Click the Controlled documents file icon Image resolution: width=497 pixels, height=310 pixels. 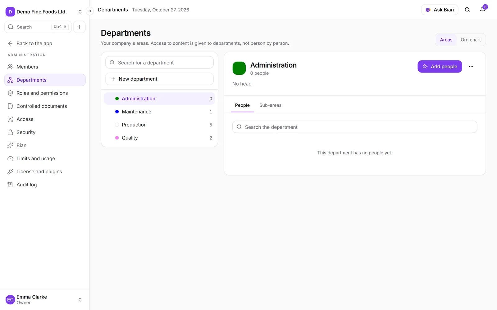tap(10, 106)
